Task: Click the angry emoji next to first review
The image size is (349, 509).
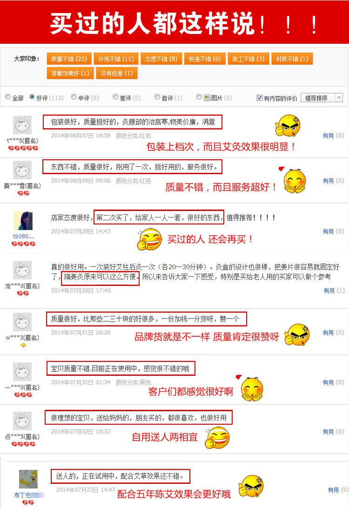Action: pos(288,126)
